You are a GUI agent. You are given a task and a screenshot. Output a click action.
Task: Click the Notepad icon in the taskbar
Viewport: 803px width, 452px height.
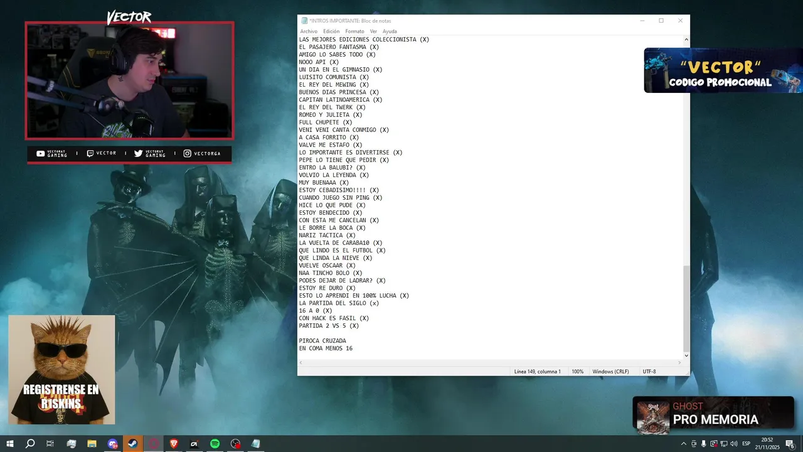[x=256, y=444]
